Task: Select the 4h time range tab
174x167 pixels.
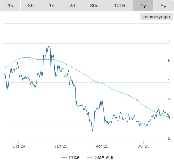Action: (x=10, y=6)
